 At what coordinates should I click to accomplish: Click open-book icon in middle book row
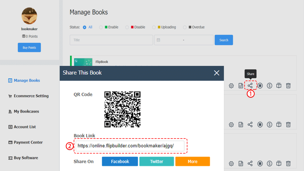tap(279, 124)
